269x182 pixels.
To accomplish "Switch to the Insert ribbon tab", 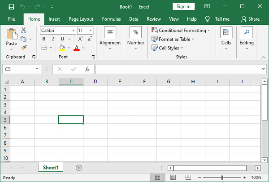I will click(54, 19).
